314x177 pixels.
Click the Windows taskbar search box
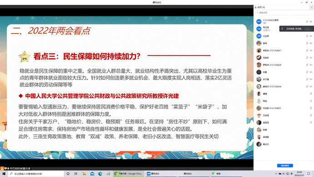pos(36,174)
